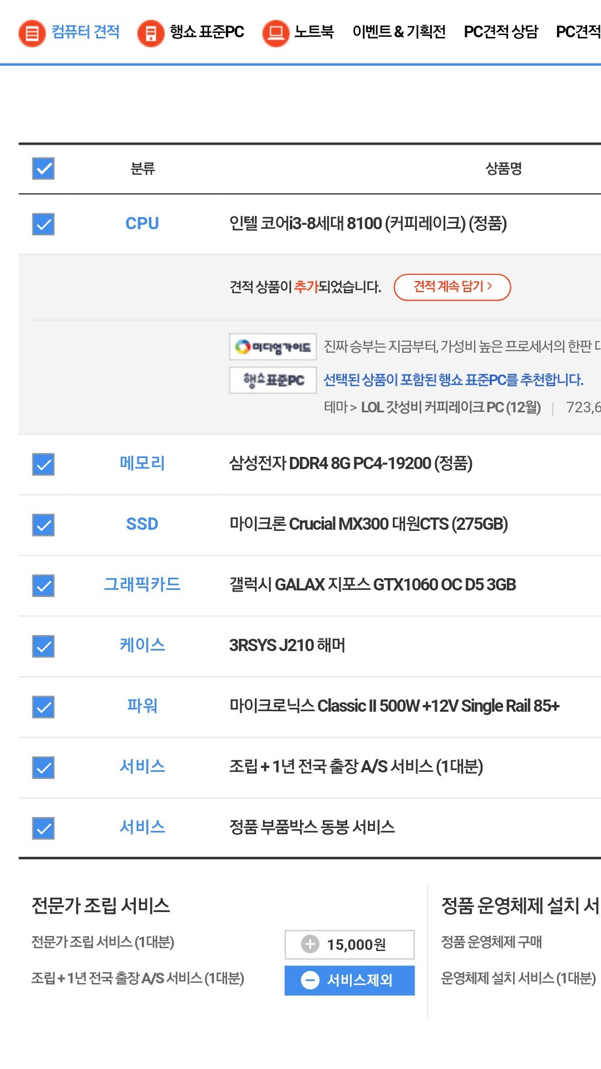Click 서비스 category in 부품박스 row
Image resolution: width=601 pixels, height=1069 pixels.
pyautogui.click(x=142, y=827)
